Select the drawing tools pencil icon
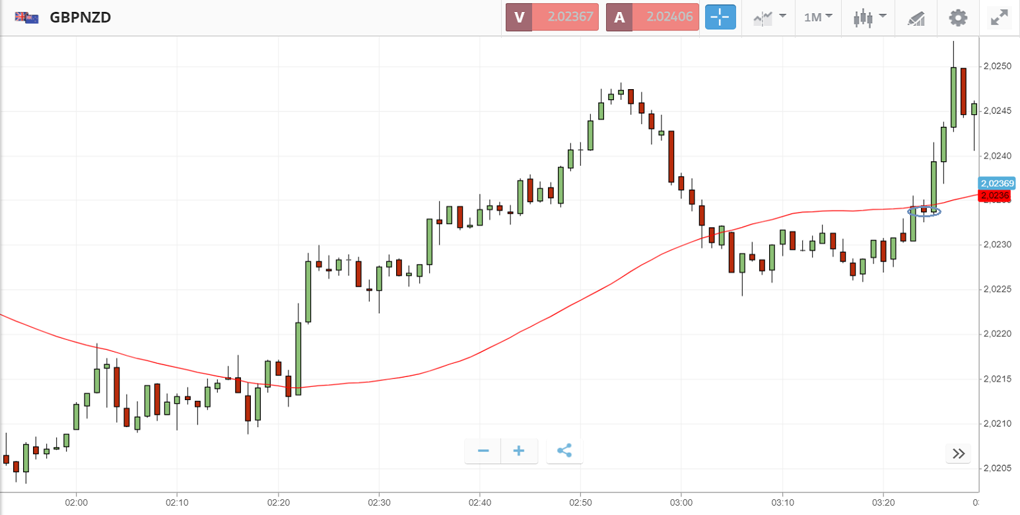Viewport: 1020px width, 515px height. (916, 18)
